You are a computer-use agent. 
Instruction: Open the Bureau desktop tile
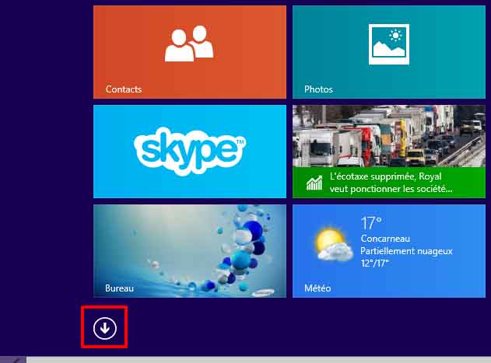[x=190, y=251]
